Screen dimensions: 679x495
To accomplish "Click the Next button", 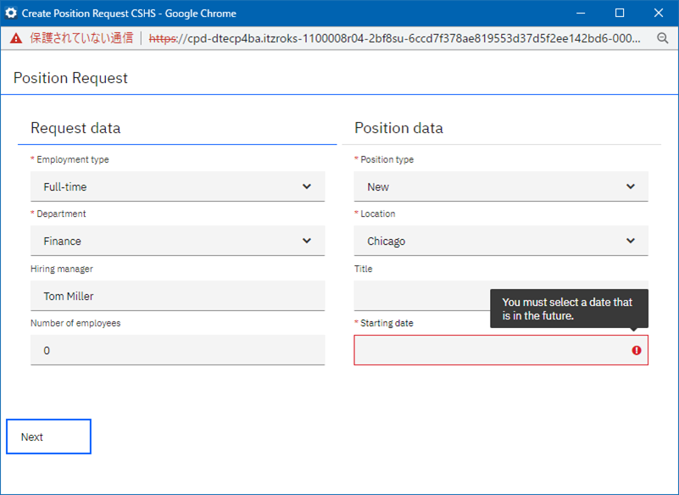I will pyautogui.click(x=48, y=437).
